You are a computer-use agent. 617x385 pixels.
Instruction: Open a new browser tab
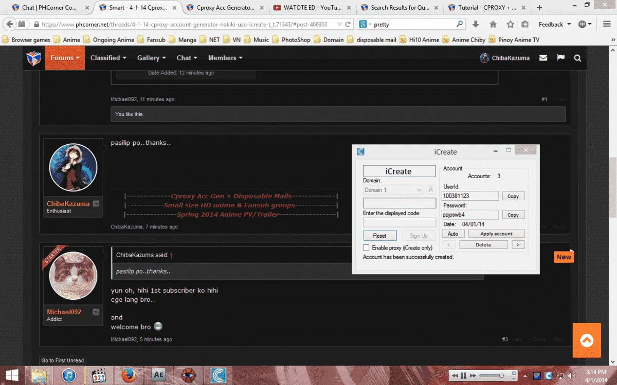click(x=539, y=8)
